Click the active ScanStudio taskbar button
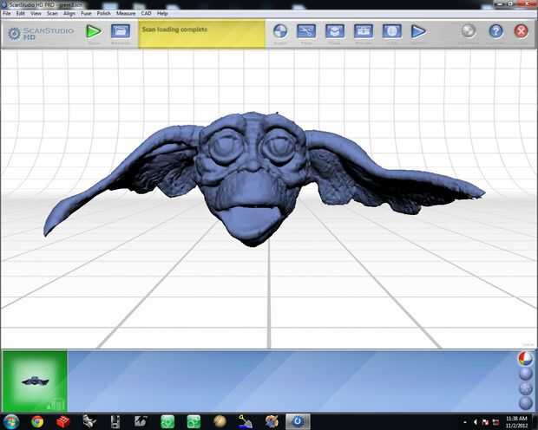This screenshot has width=538, height=430. click(298, 422)
